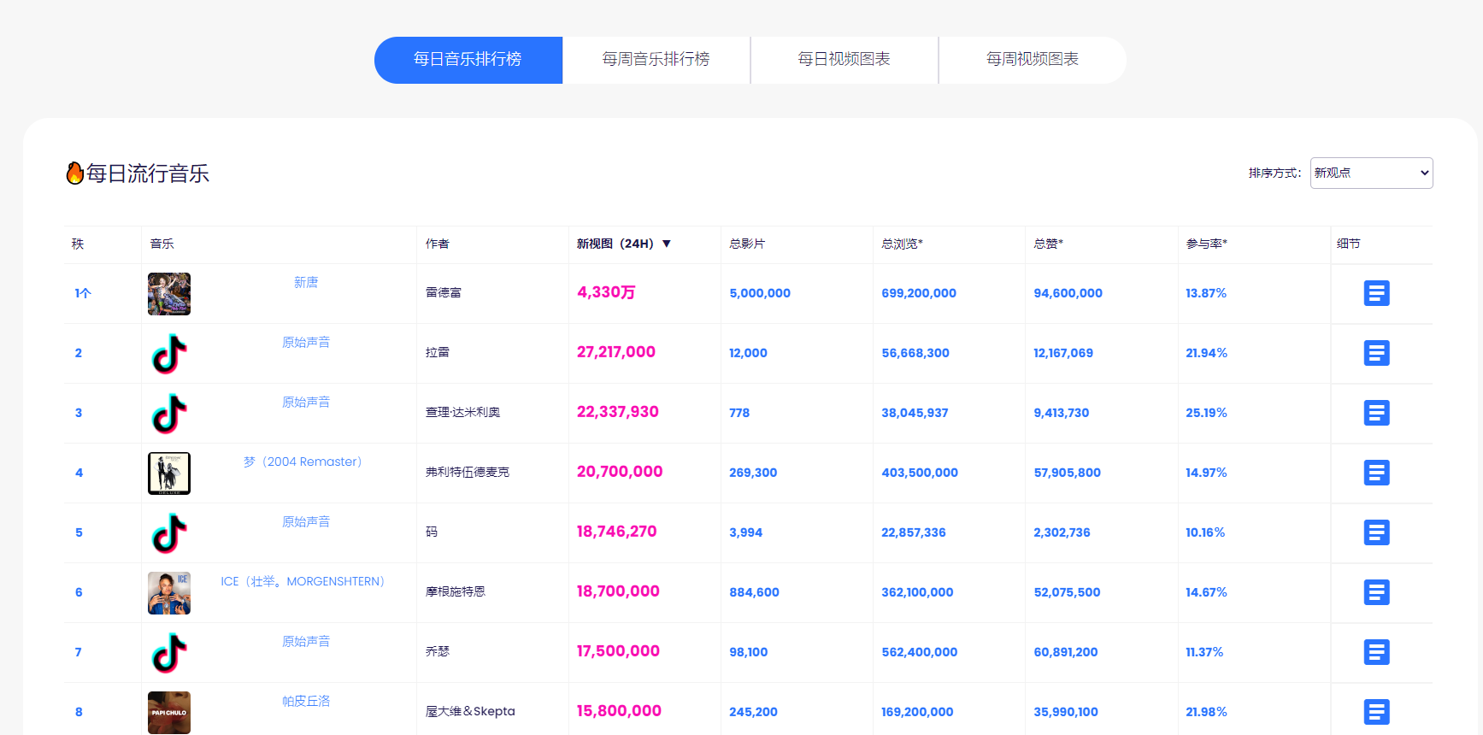The image size is (1483, 735).
Task: Click engagement rate 25.19%
Action: [1206, 413]
